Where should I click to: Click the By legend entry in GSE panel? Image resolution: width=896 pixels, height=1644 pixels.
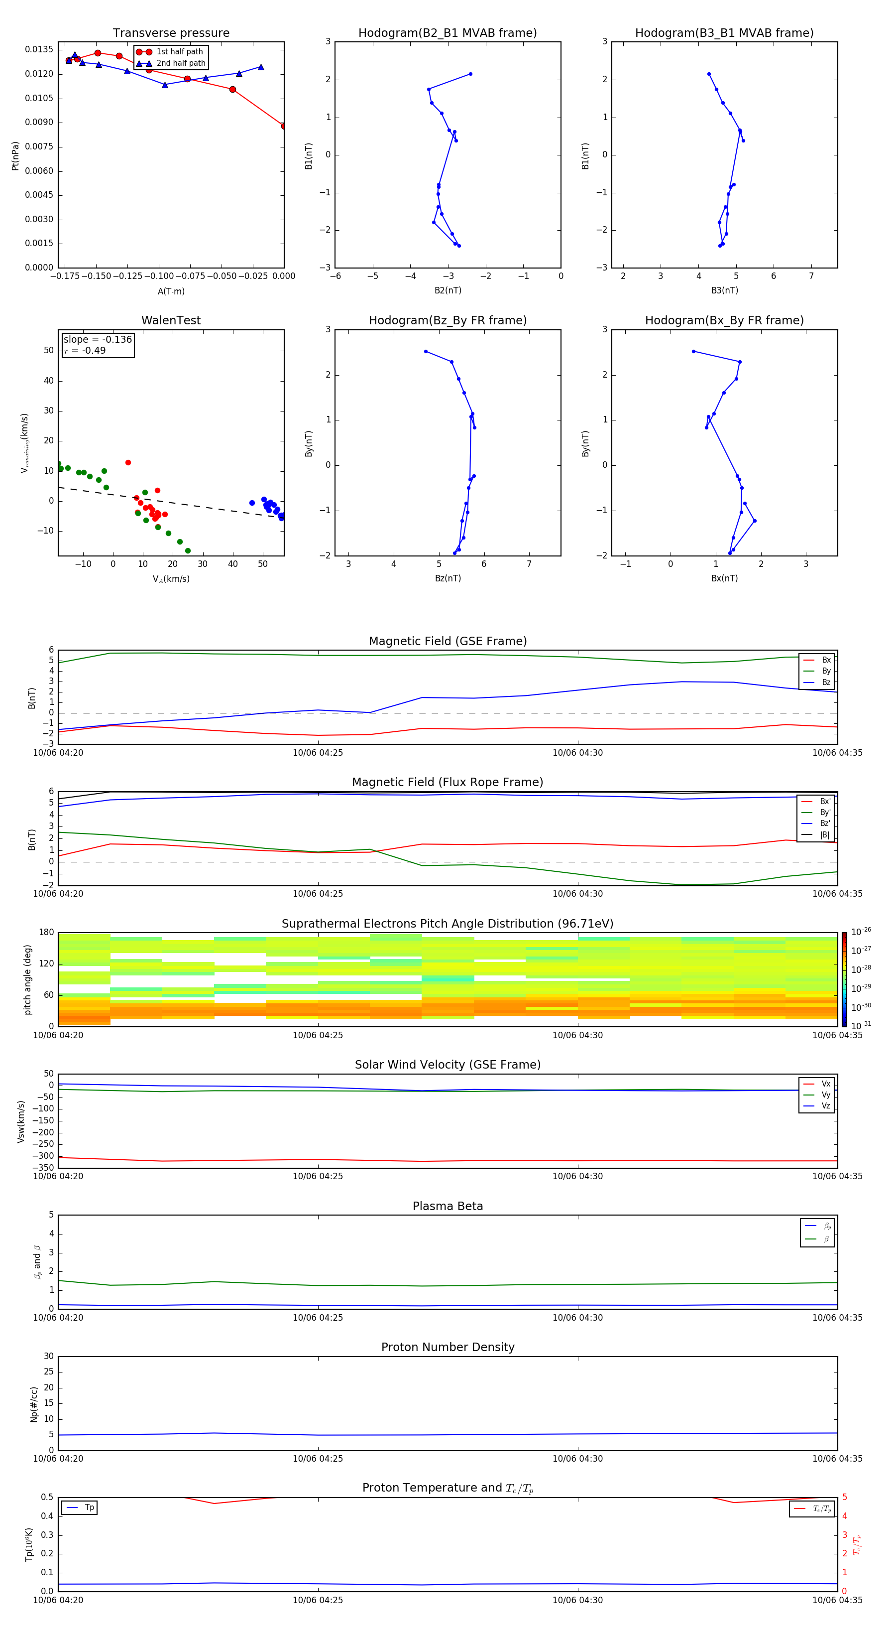[x=817, y=671]
